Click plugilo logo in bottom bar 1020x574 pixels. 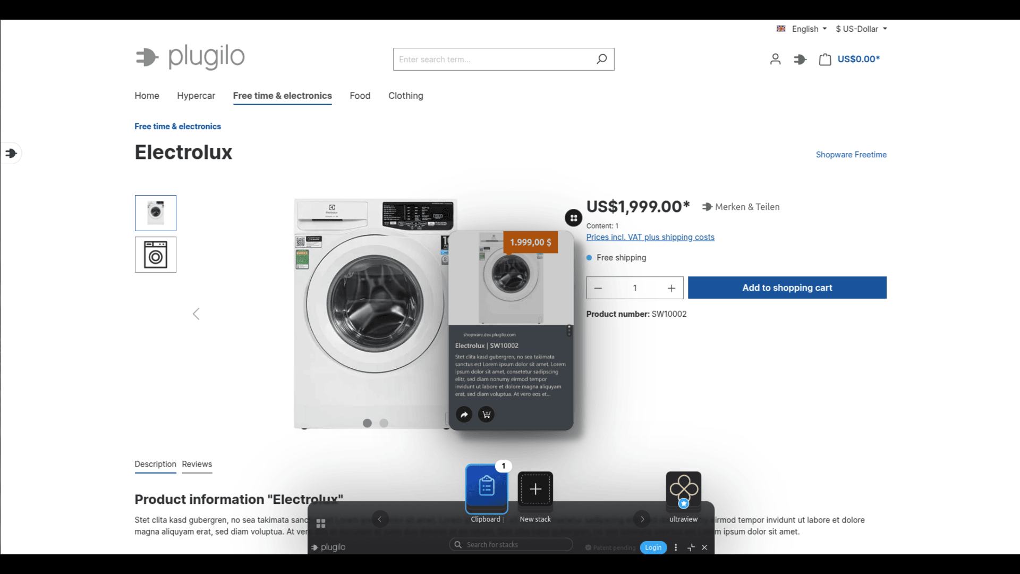328,547
